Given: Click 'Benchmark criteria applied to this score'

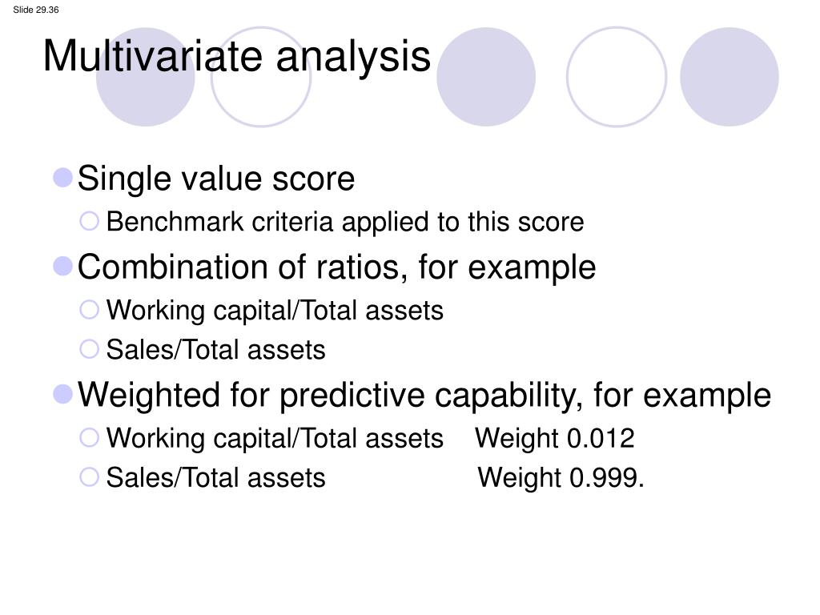Looking at the screenshot, I should coord(345,223).
